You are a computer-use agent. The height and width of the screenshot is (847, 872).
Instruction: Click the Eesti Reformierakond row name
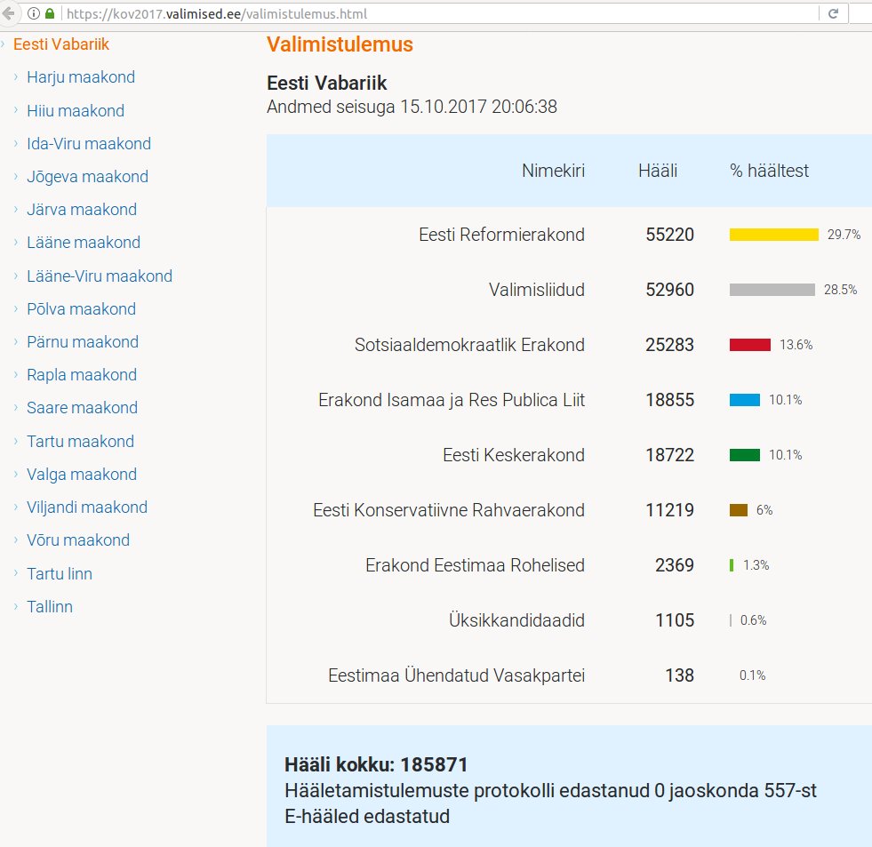(x=501, y=235)
